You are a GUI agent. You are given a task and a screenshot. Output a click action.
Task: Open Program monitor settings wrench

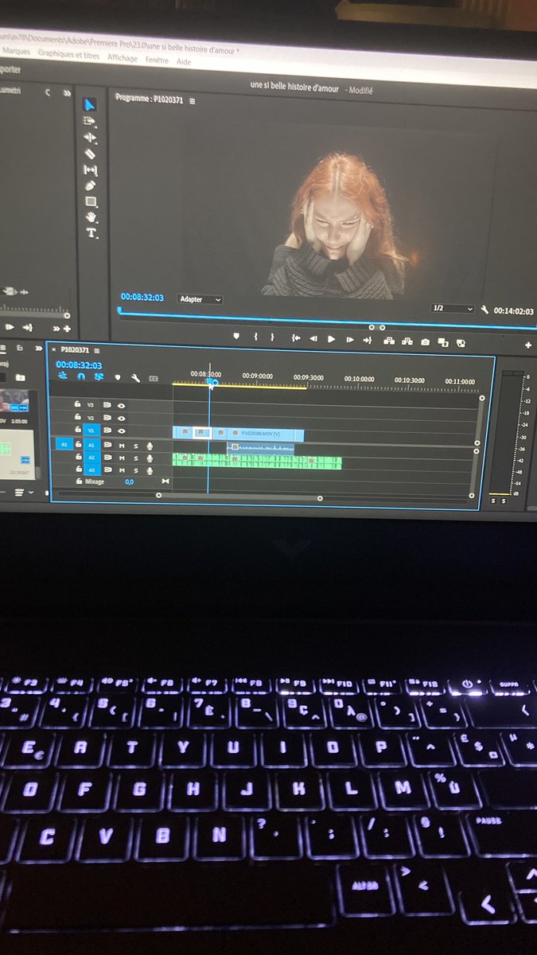click(484, 310)
